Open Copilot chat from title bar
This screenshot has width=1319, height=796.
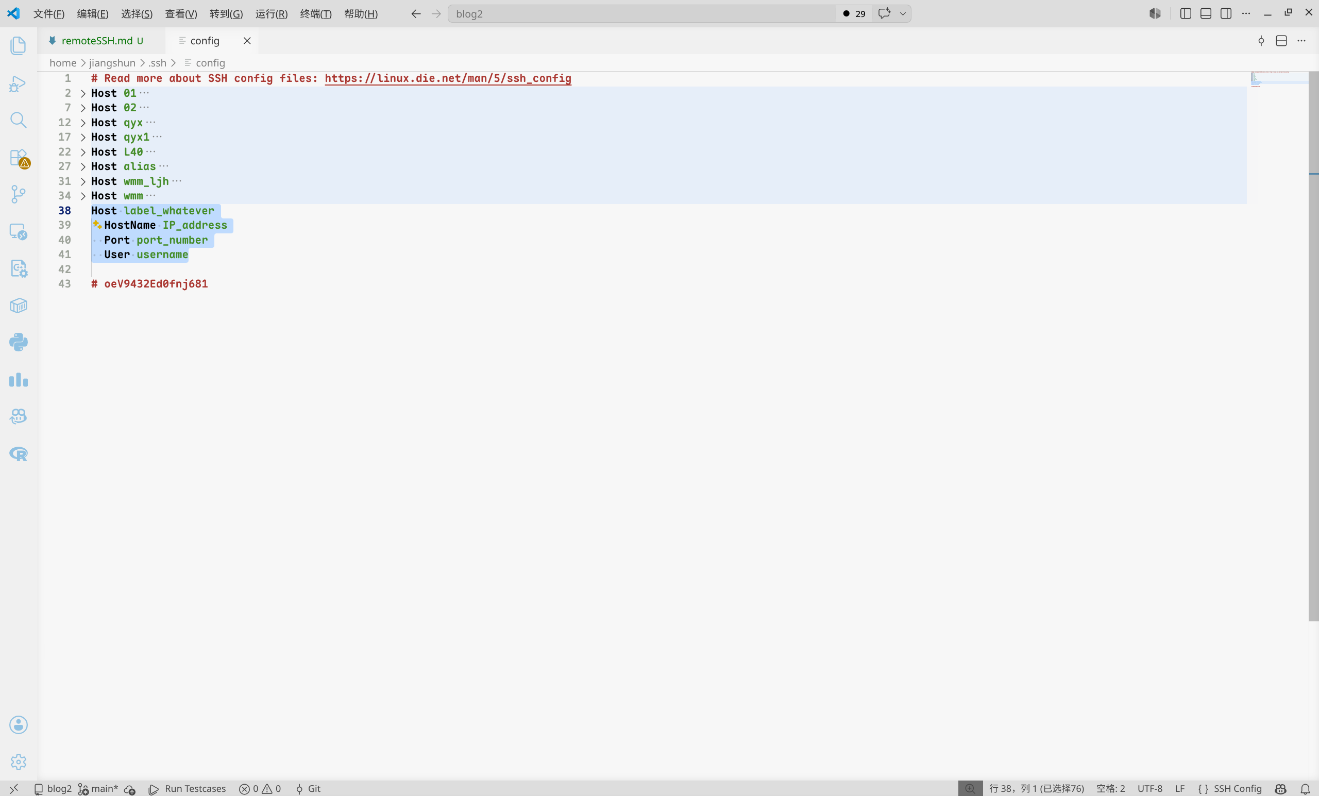click(x=884, y=13)
